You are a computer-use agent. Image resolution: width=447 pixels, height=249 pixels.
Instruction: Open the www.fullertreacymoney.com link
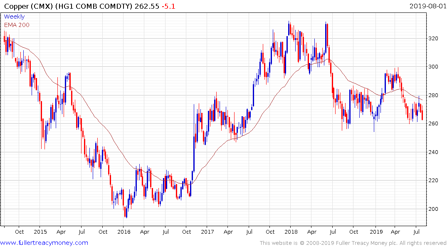click(x=44, y=243)
